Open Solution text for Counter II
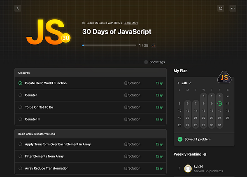 (x=134, y=119)
